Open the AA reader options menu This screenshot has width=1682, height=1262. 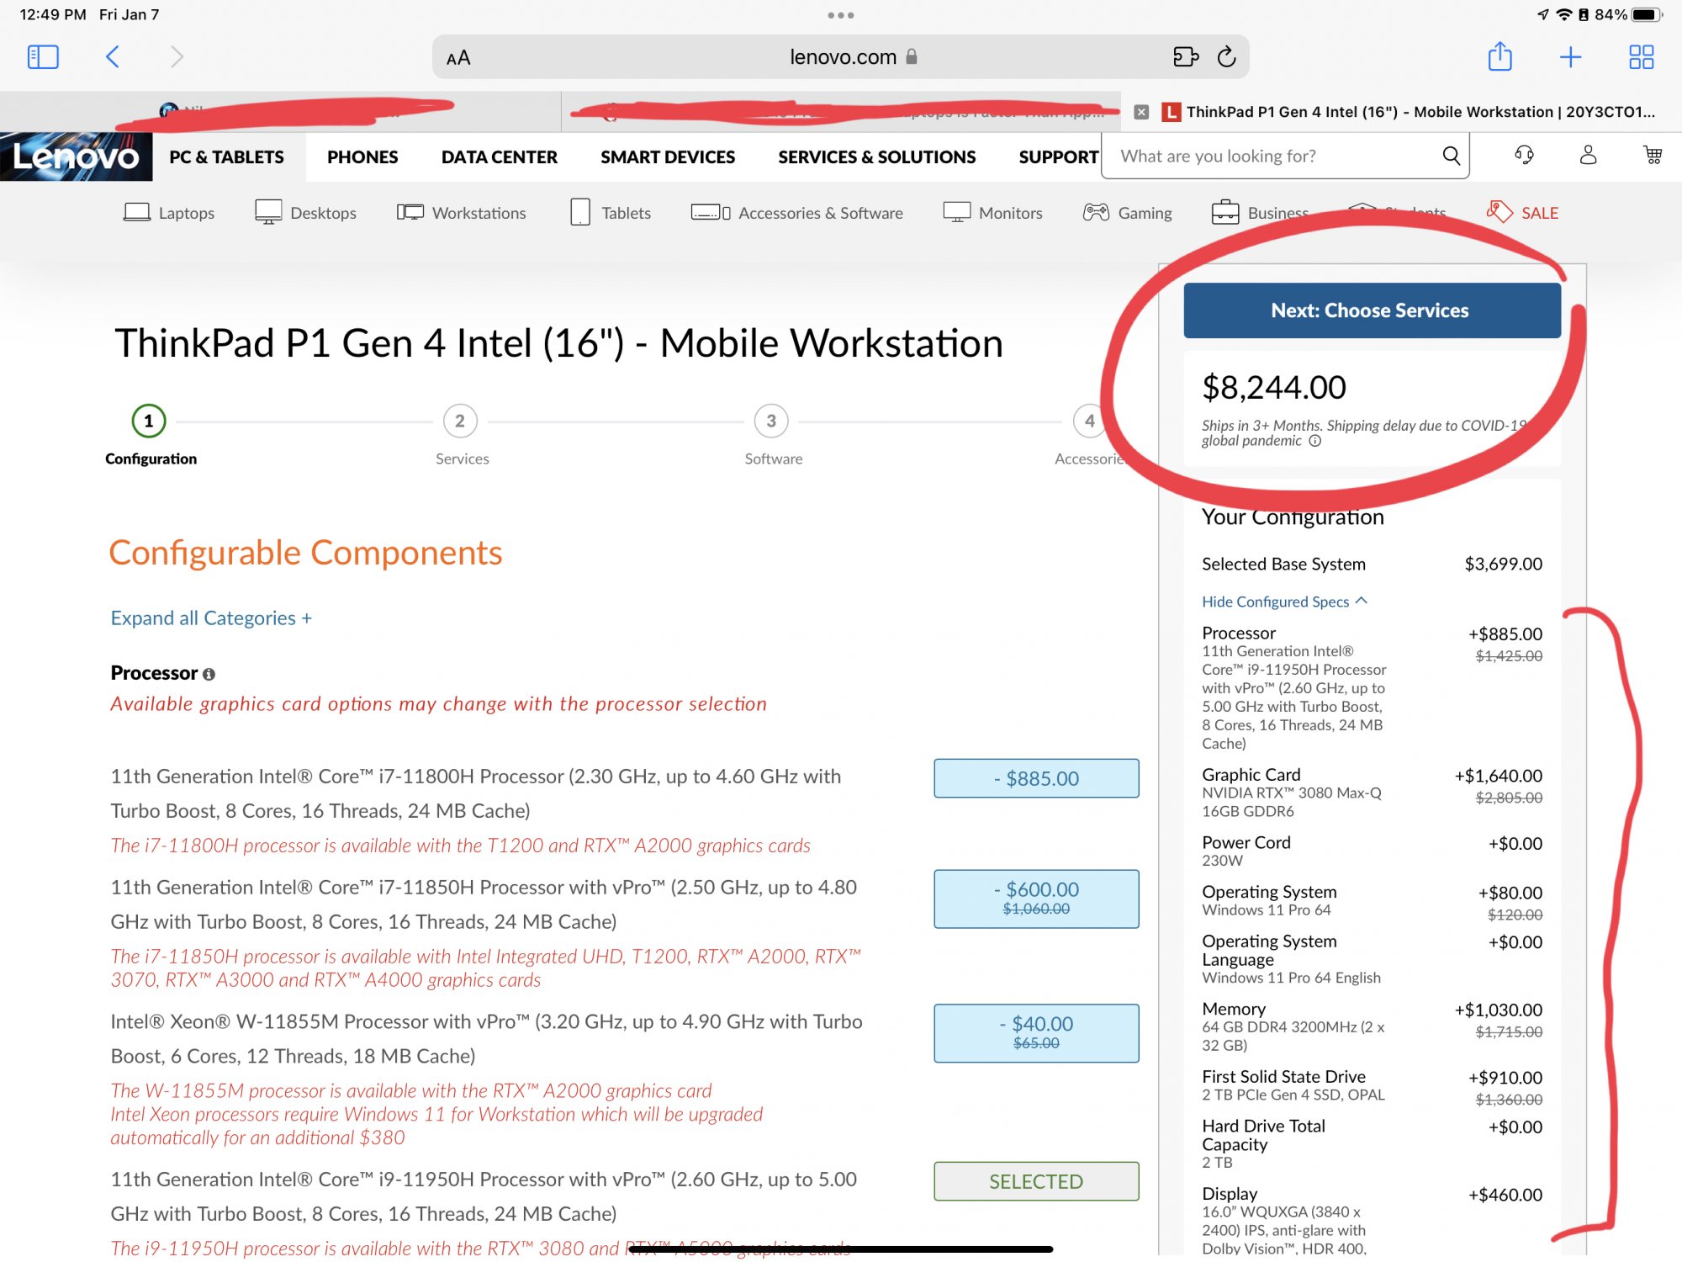click(458, 58)
